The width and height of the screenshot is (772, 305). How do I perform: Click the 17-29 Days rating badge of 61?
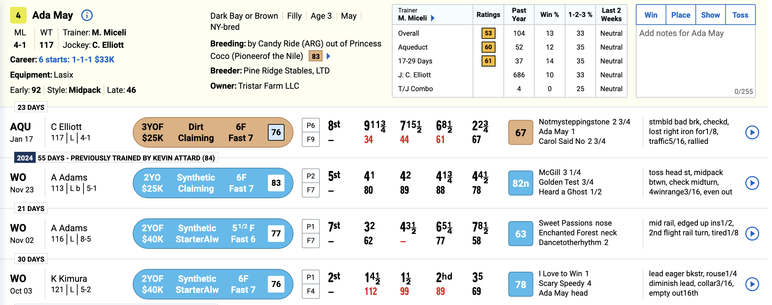click(x=488, y=61)
